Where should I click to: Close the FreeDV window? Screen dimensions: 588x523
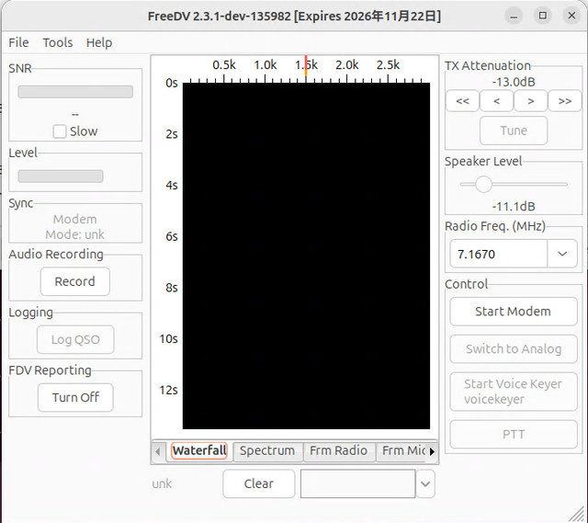[571, 16]
